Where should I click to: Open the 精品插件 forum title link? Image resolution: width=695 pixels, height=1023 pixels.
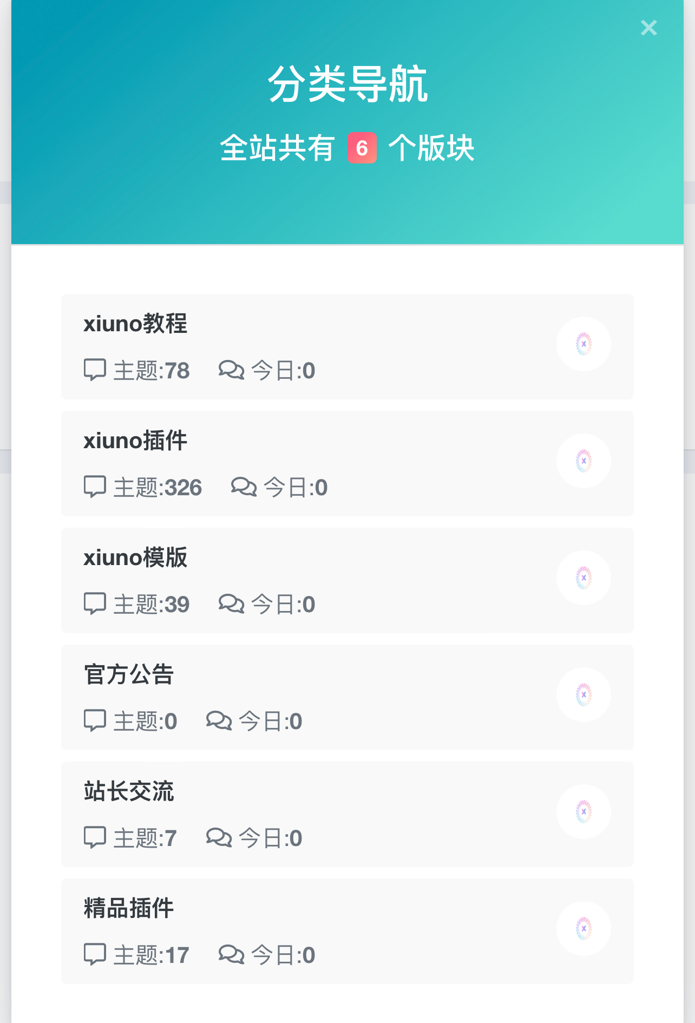click(129, 908)
